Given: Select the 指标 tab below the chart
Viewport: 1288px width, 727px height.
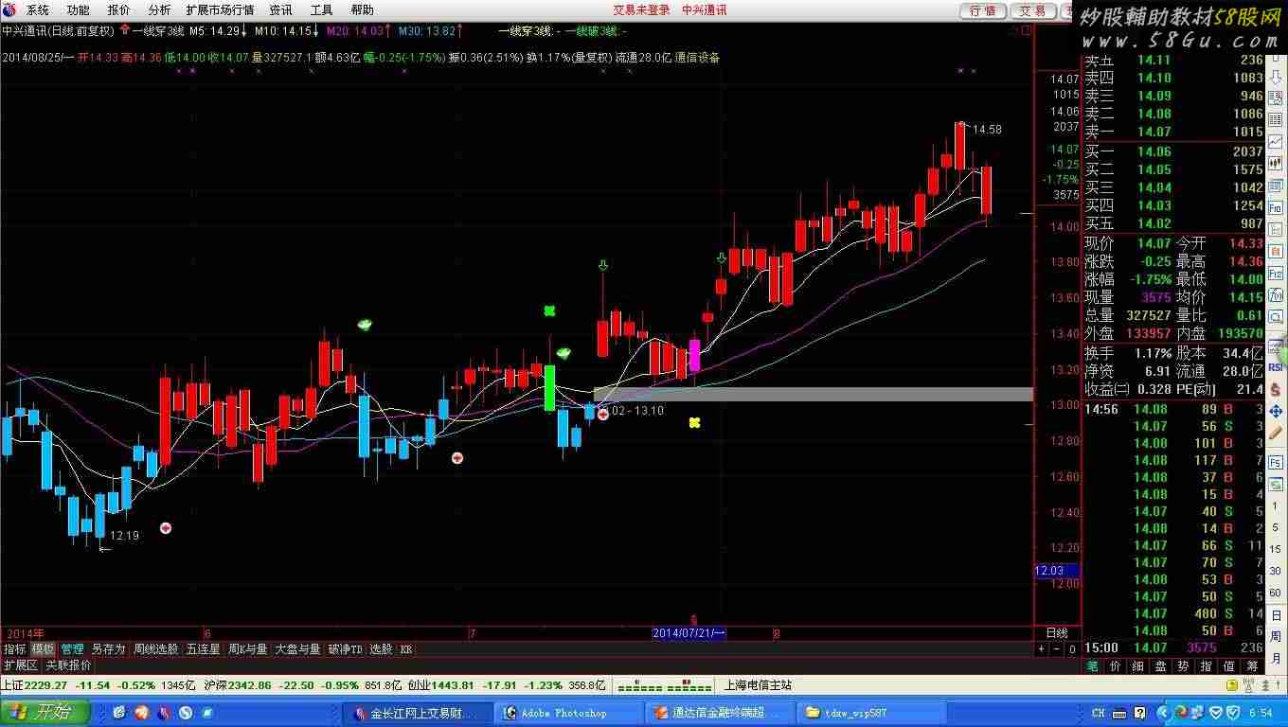Looking at the screenshot, I should pyautogui.click(x=14, y=649).
